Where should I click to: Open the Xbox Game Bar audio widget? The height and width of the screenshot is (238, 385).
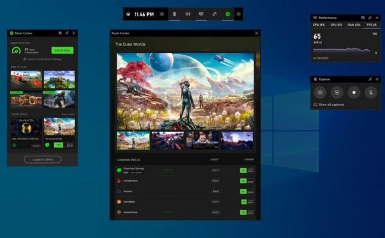pyautogui.click(x=188, y=14)
